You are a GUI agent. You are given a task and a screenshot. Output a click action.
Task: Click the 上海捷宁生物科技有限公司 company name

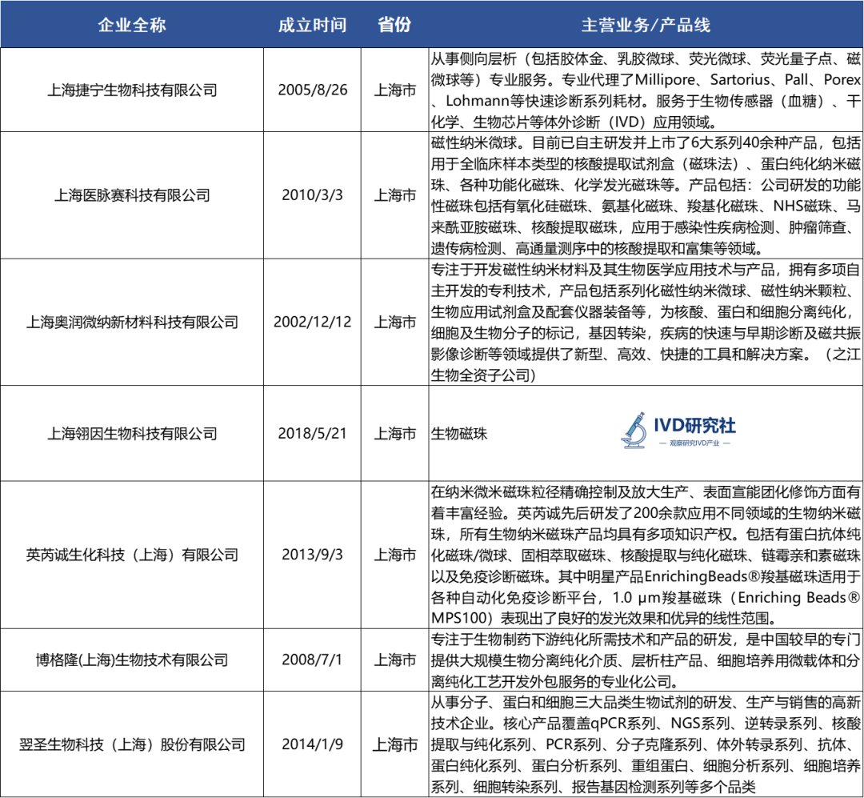(x=132, y=90)
